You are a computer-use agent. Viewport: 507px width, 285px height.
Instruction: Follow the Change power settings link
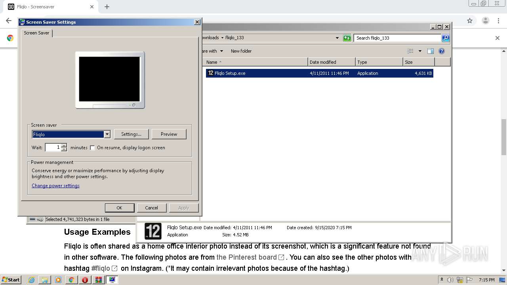click(55, 186)
